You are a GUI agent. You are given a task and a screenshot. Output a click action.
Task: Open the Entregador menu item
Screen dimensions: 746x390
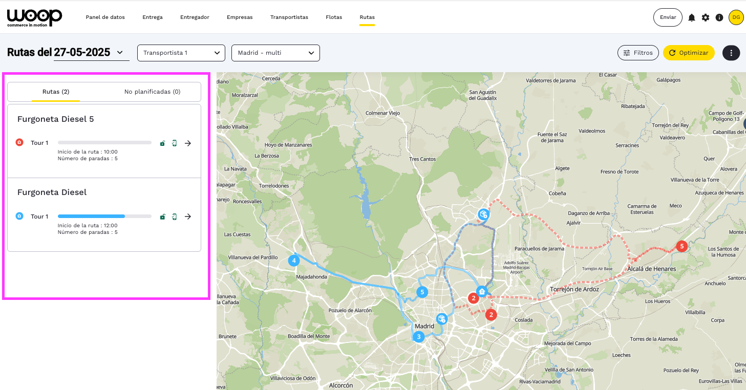(195, 17)
